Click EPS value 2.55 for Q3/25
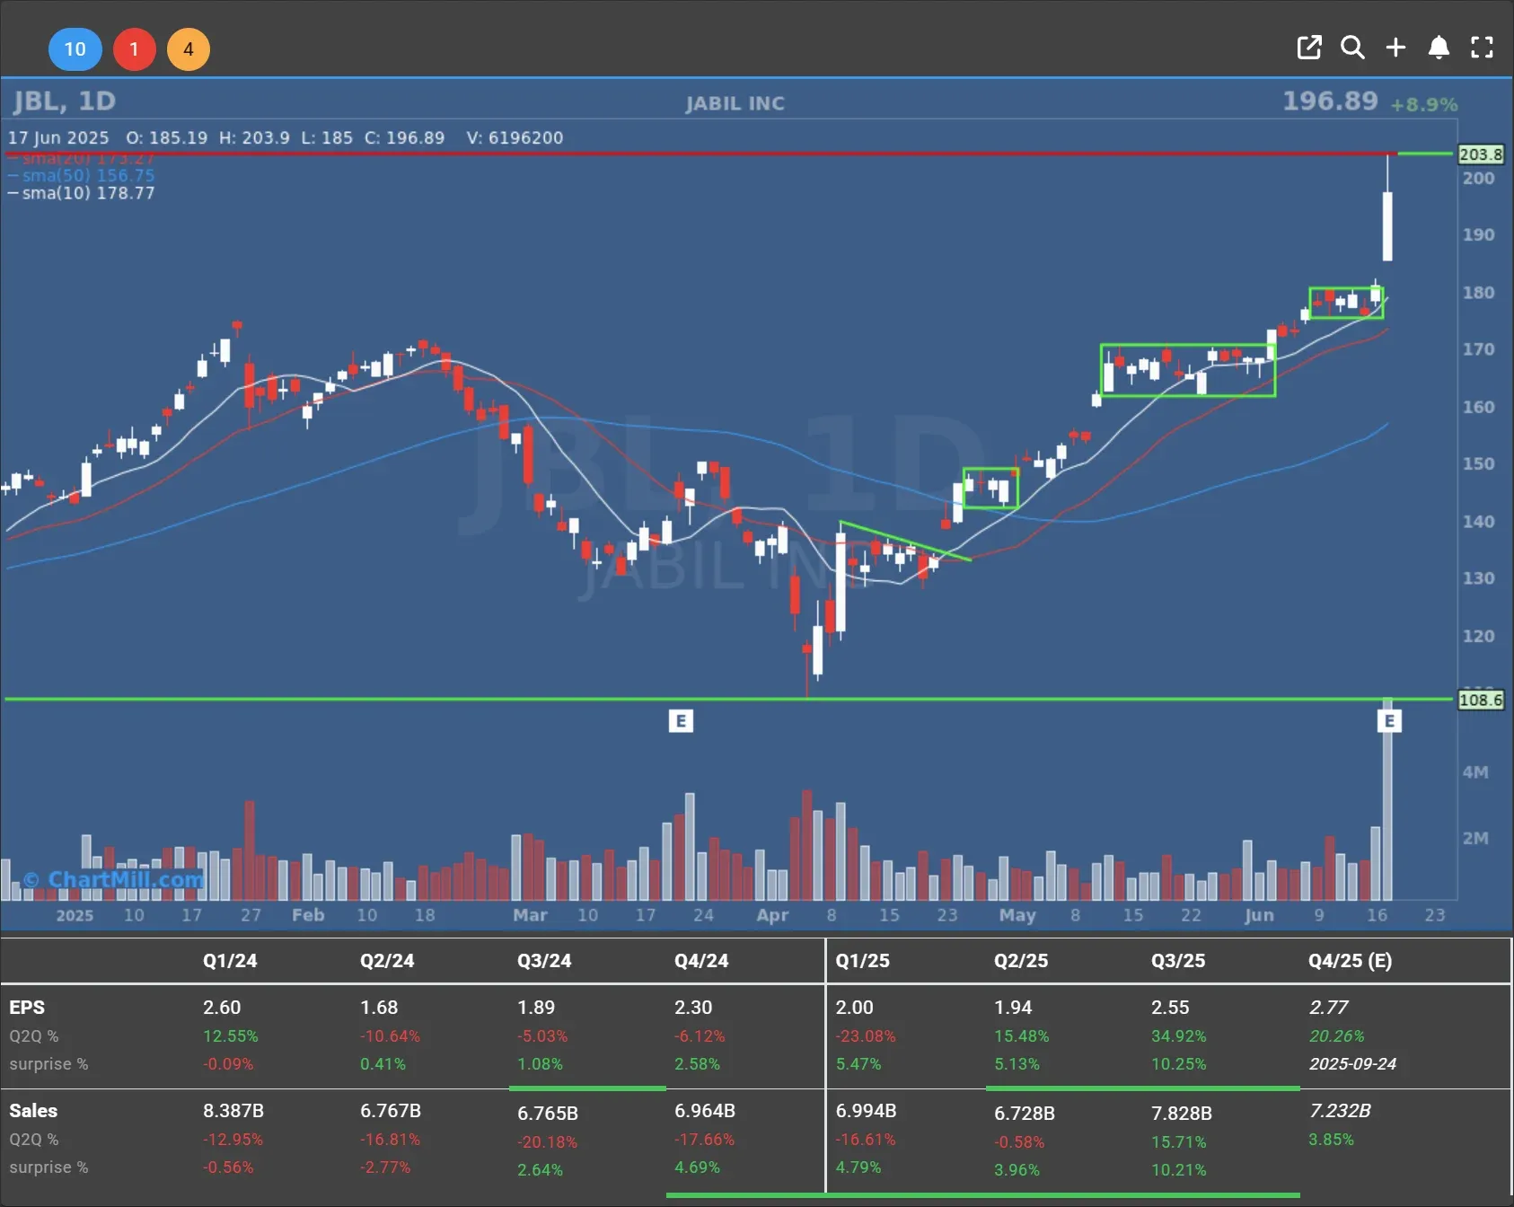Screen dimensions: 1514x1207 [x=1170, y=1008]
